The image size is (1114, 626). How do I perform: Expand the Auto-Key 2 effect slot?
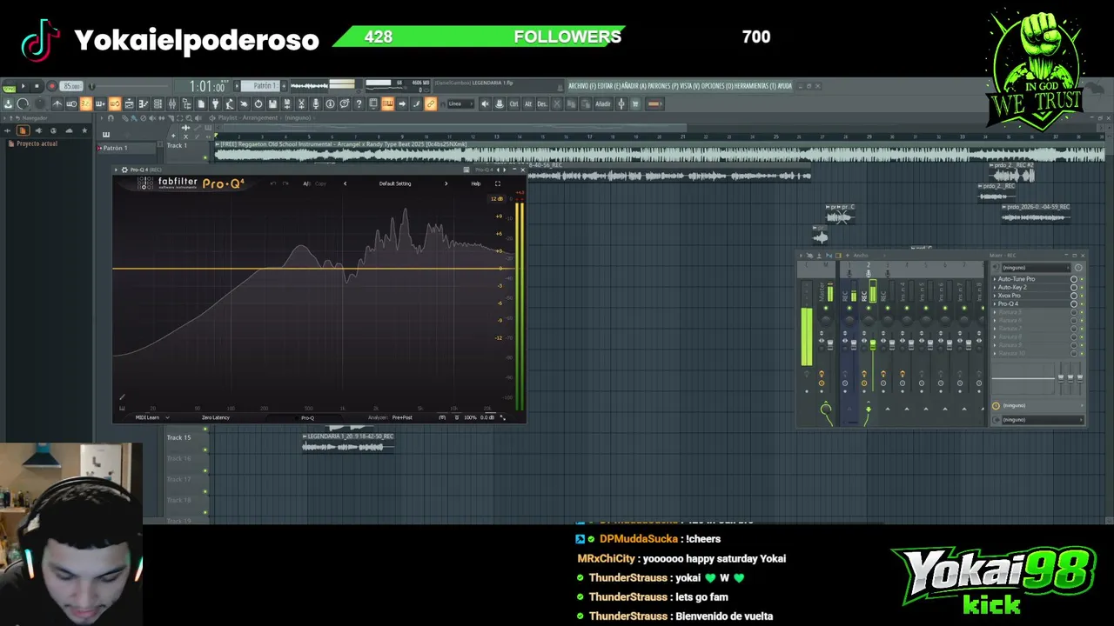coord(995,287)
